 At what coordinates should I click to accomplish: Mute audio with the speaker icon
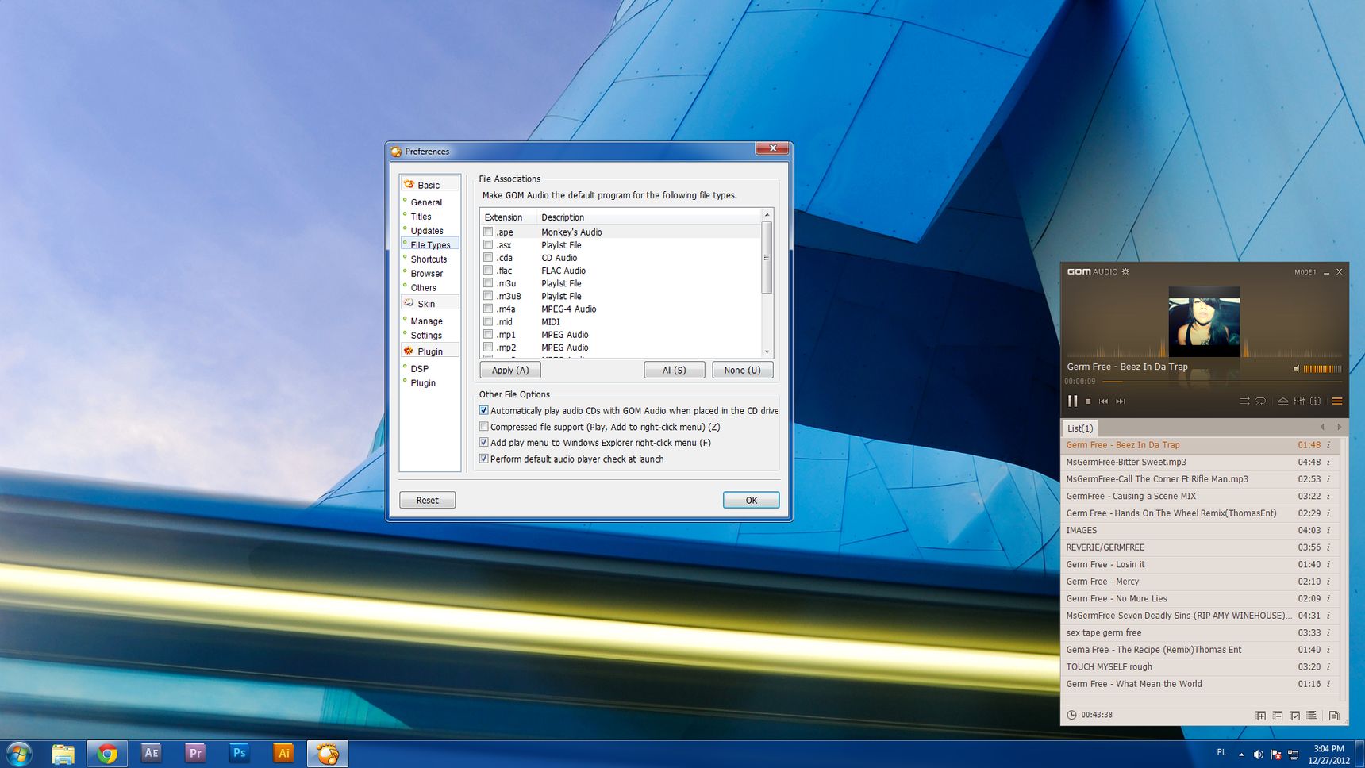coord(1297,369)
